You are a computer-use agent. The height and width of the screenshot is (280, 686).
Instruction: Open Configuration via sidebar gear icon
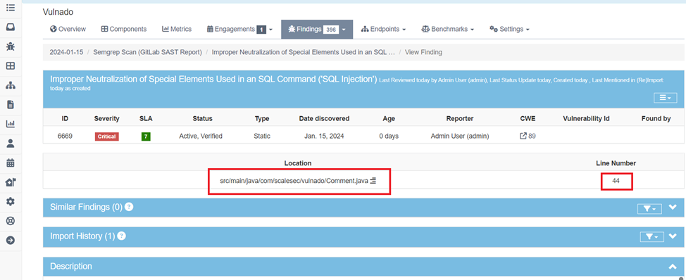click(11, 201)
